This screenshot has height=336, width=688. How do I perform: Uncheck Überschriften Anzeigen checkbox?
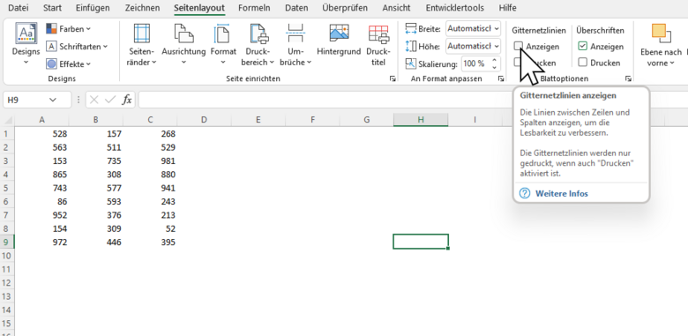click(583, 46)
